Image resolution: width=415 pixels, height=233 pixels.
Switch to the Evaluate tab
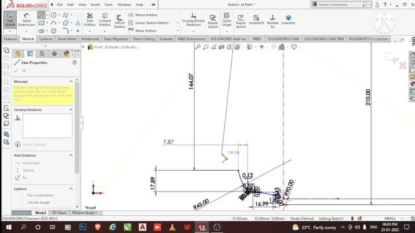pyautogui.click(x=166, y=39)
